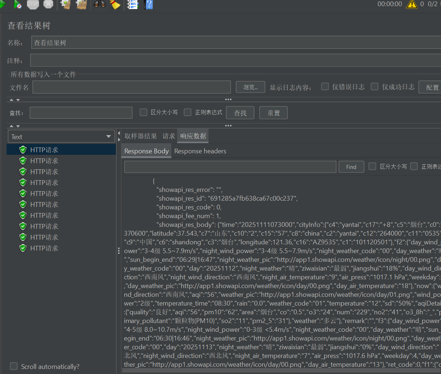The image size is (441, 374).
Task: Open the Response Body sub-tab
Action: tap(147, 151)
